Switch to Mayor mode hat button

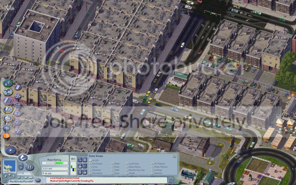tap(23, 158)
